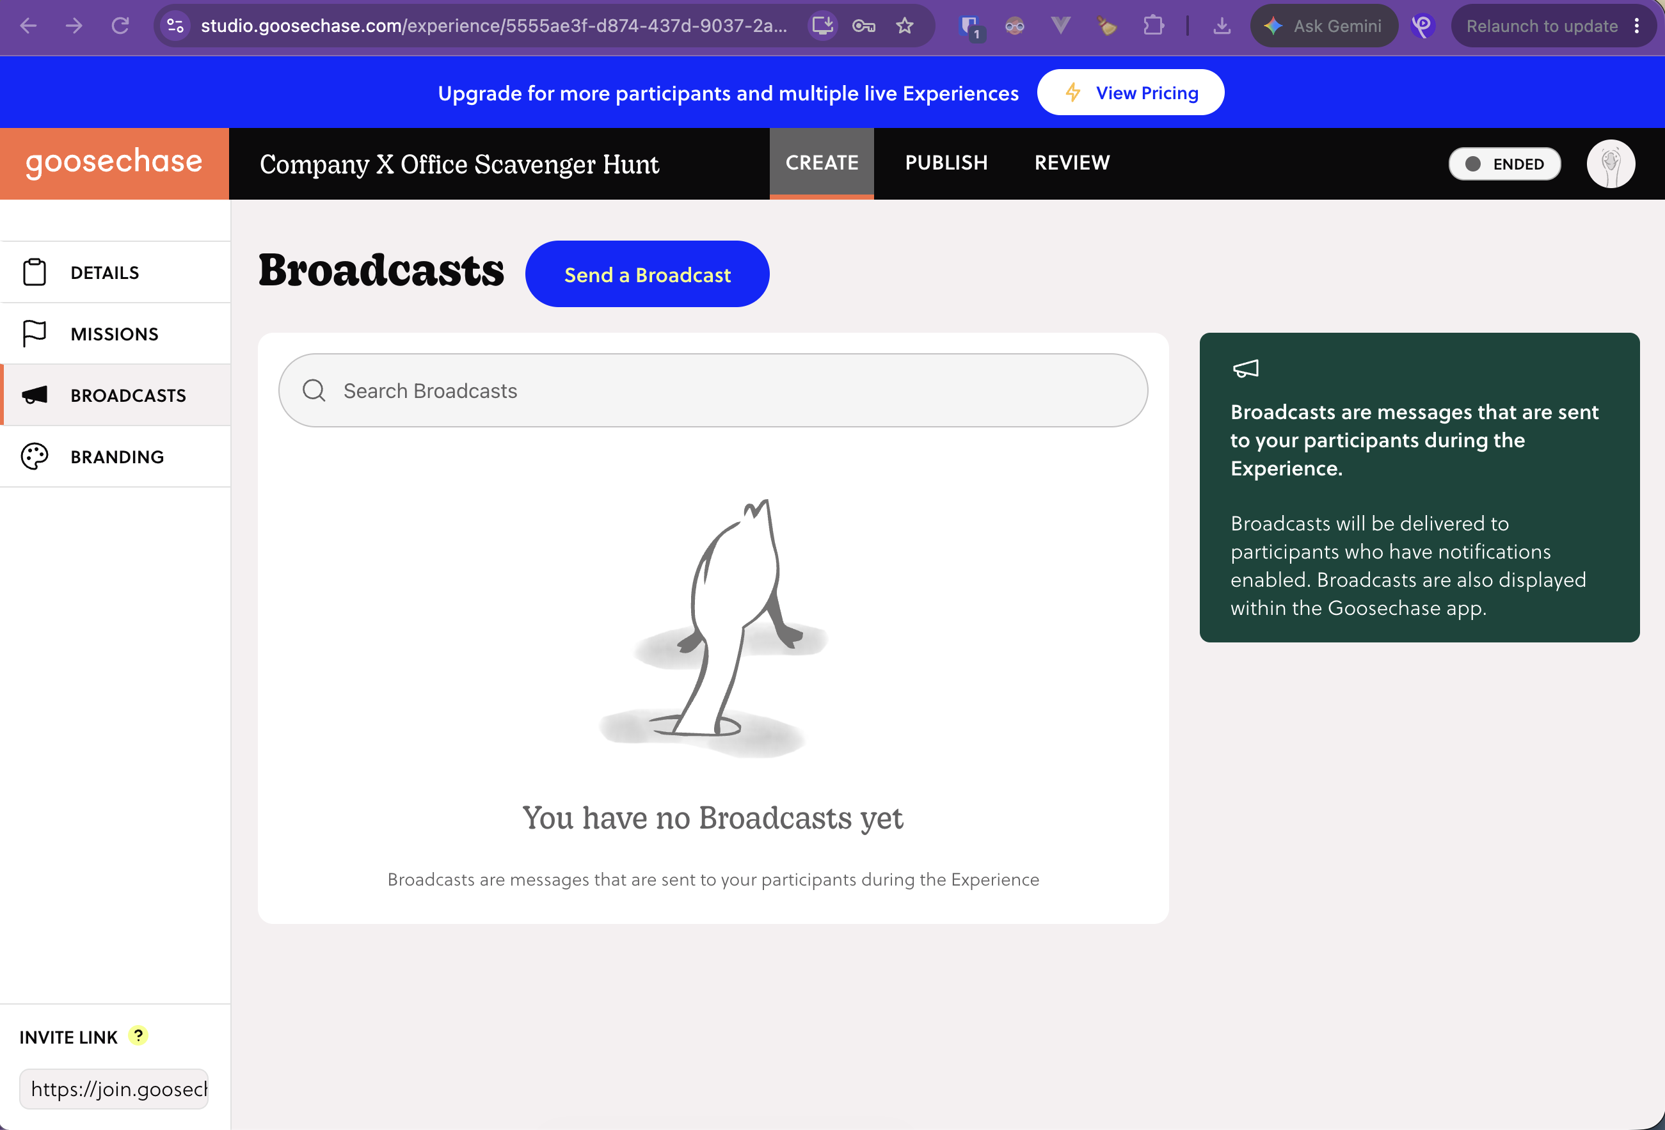The image size is (1665, 1130).
Task: Open the password key icon
Action: [863, 26]
